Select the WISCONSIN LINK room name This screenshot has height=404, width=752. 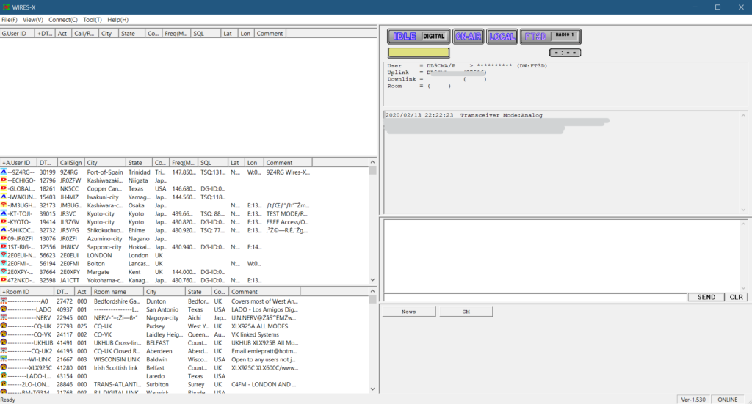pos(117,359)
